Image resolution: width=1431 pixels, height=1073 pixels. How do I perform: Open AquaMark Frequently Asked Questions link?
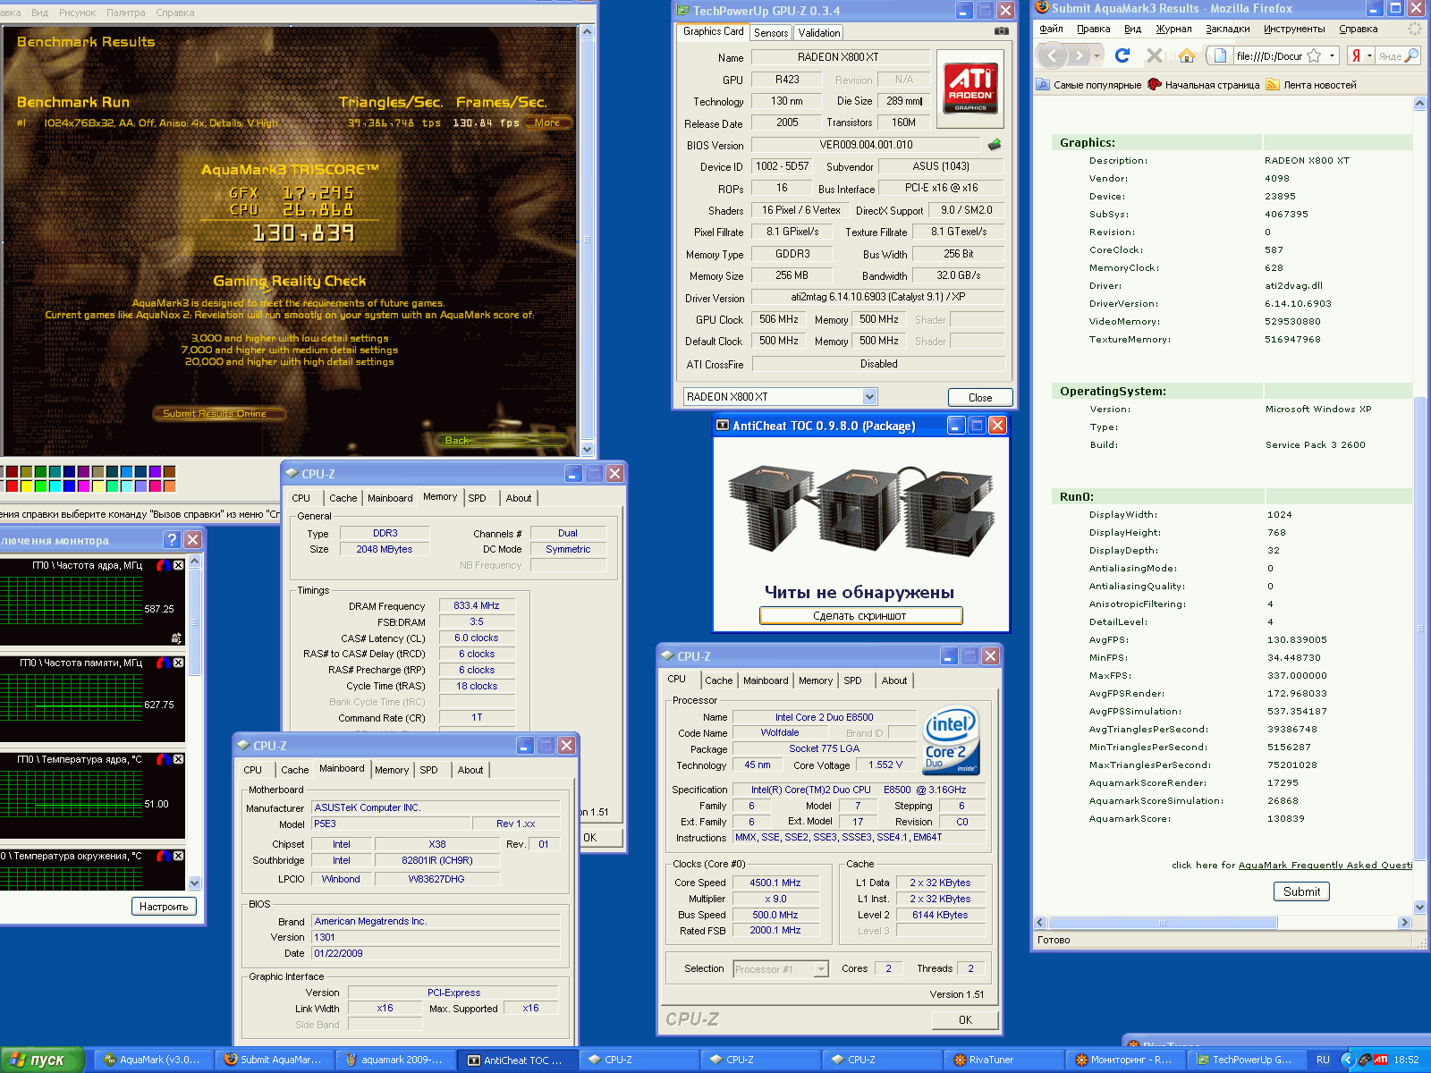pos(1325,865)
